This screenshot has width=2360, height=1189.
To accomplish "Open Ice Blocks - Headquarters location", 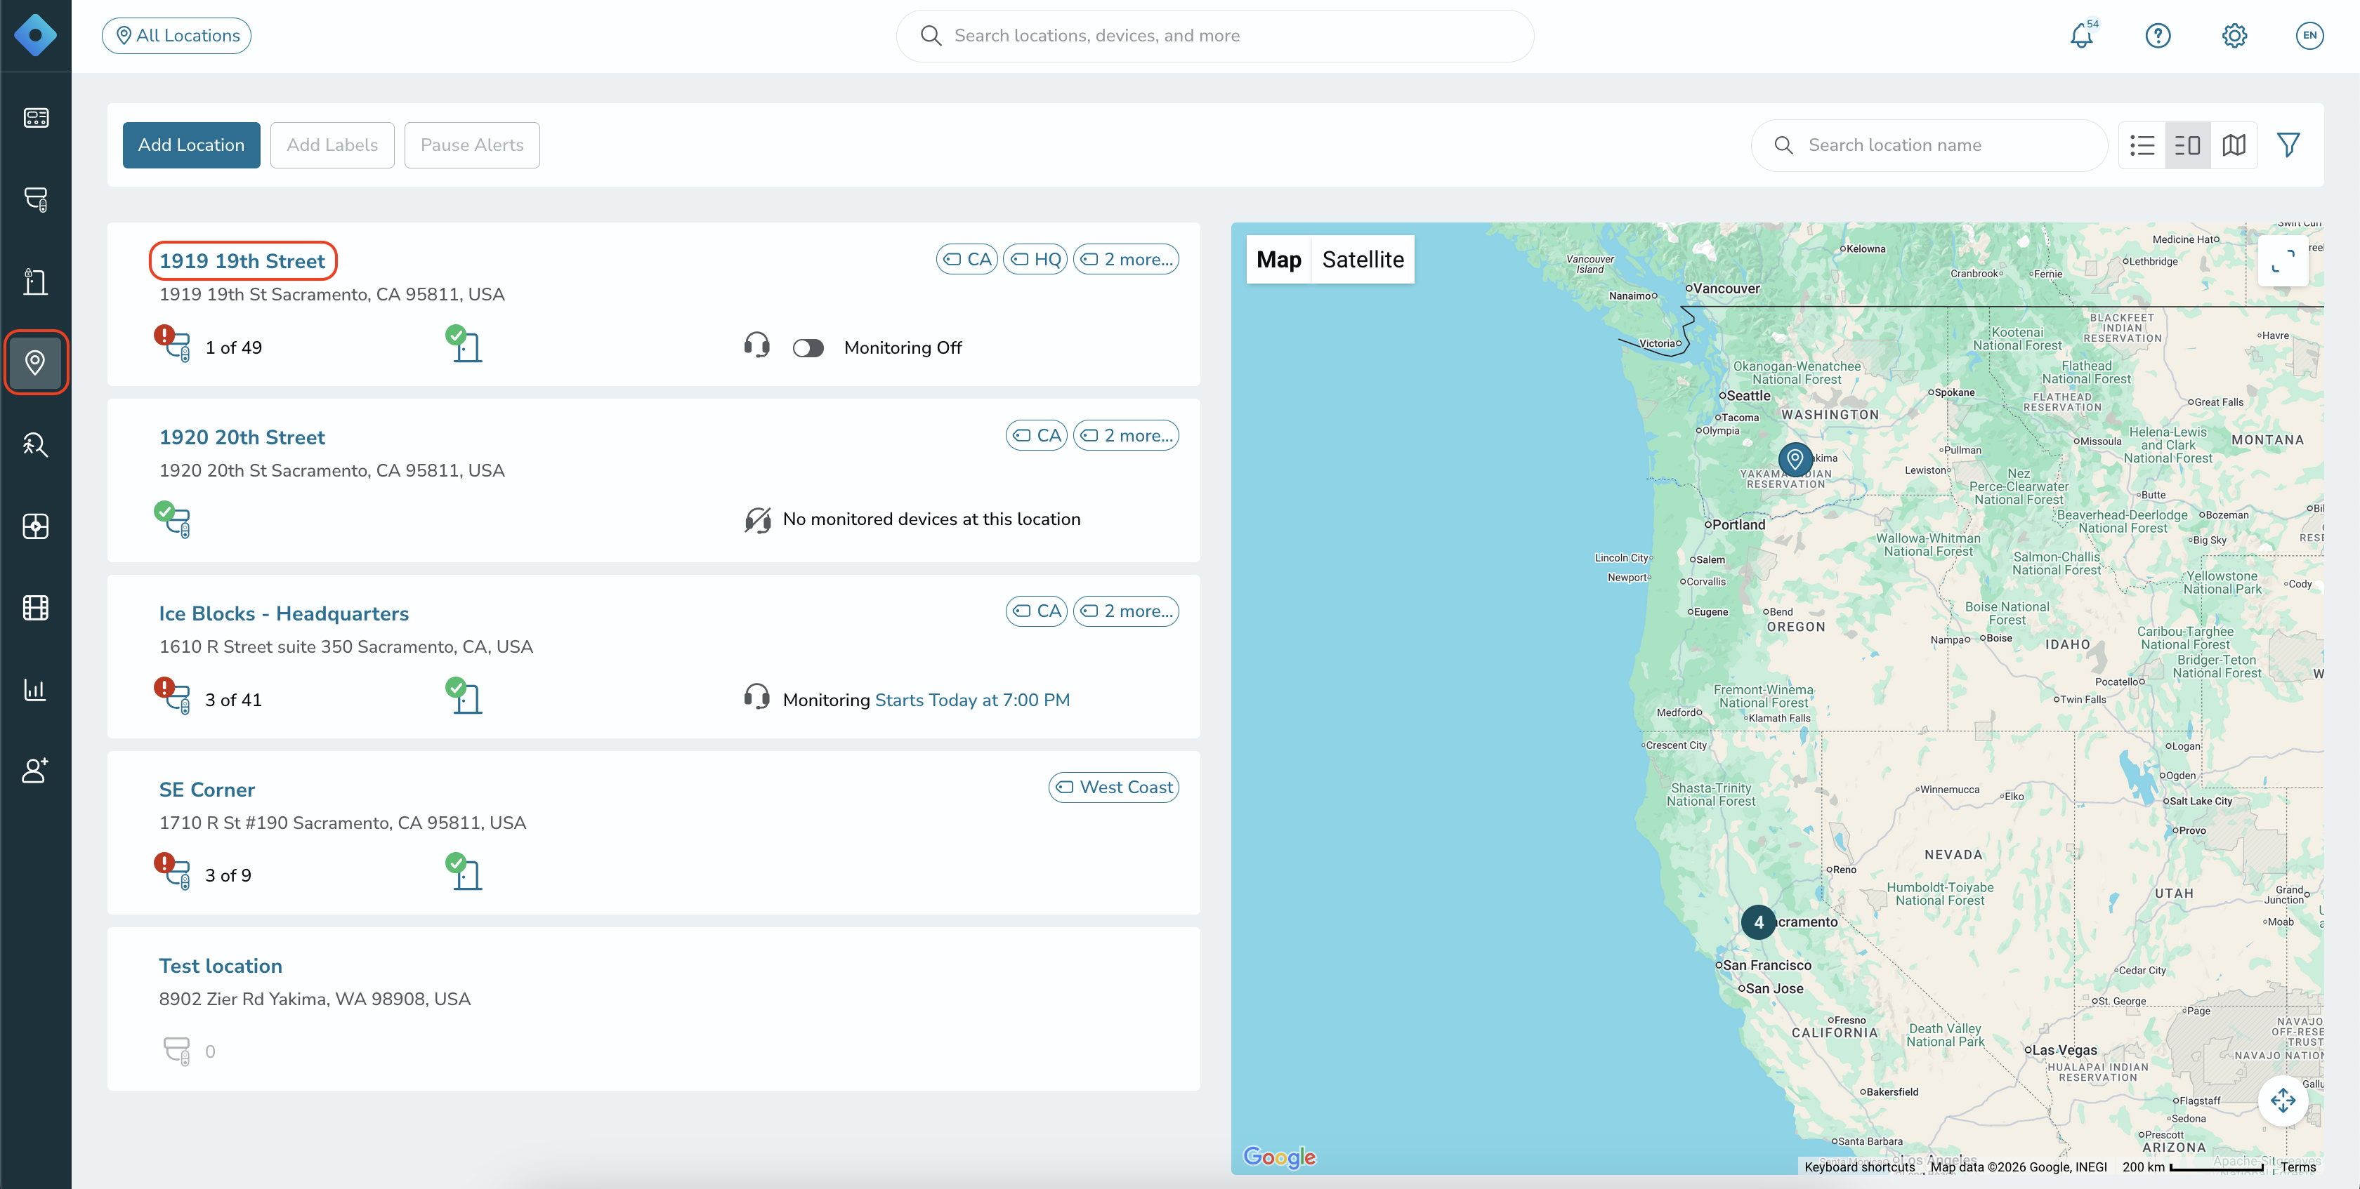I will [284, 613].
